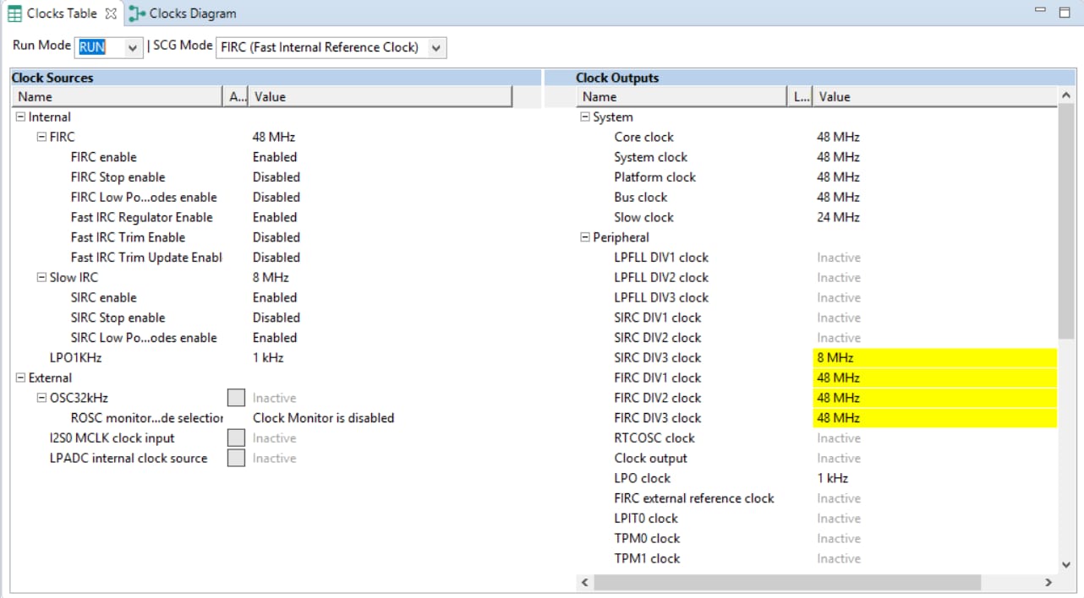Click right arrow of horizontal scrollbar
1084x598 pixels.
click(x=1048, y=583)
